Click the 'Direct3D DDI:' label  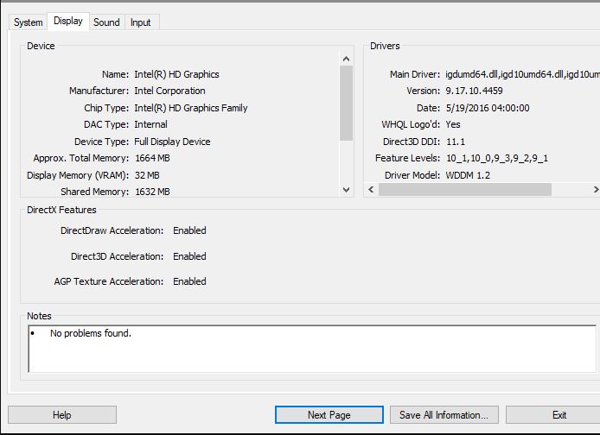[412, 142]
